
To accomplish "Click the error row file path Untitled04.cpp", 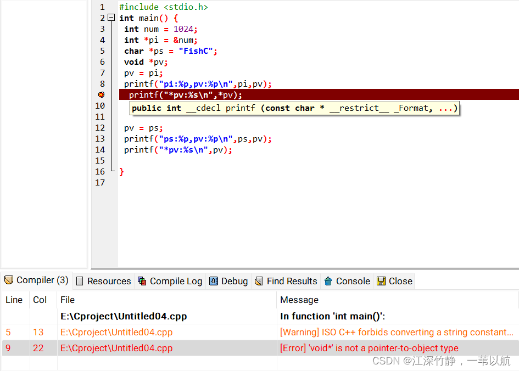I will pos(116,348).
